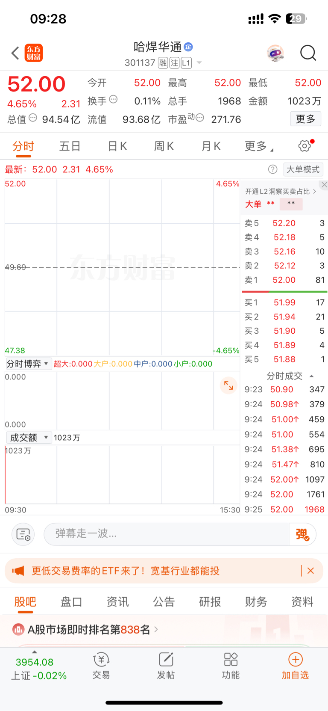Image resolution: width=328 pixels, height=711 pixels.
Task: Open 开通L2洞察买卖占比 link
Action: click(281, 191)
